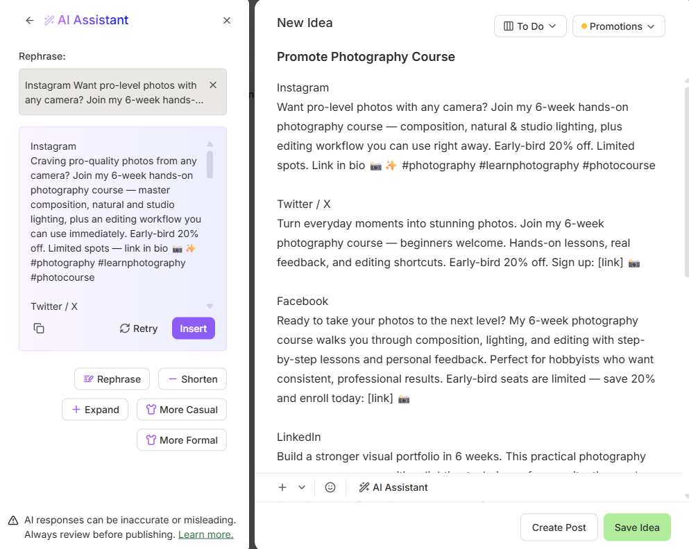Expand the chevron next to plus icon
The image size is (689, 549).
tap(302, 487)
